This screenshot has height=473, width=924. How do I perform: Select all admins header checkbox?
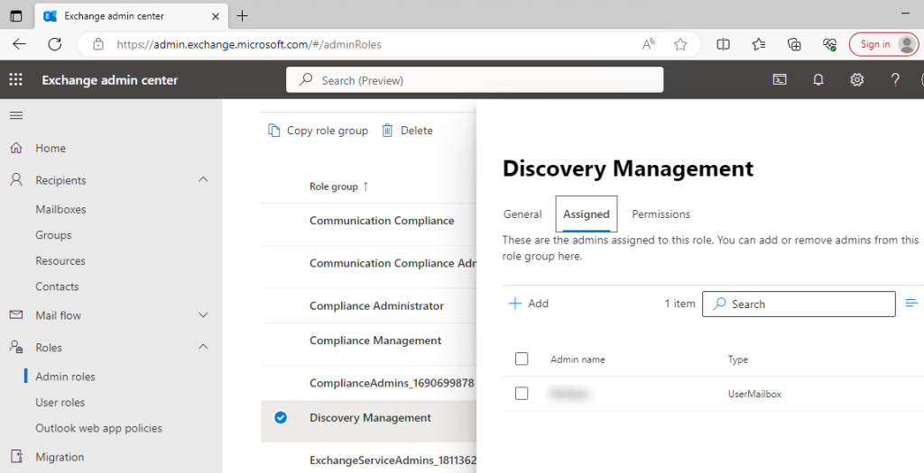pyautogui.click(x=522, y=359)
